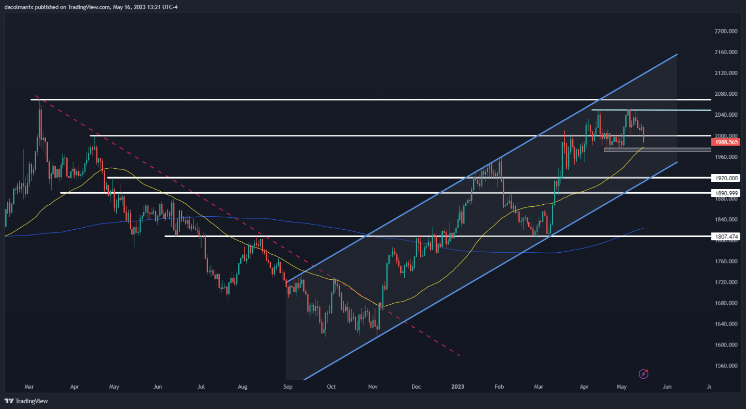Select the short cyan horizontal line near 2050
The width and height of the screenshot is (746, 409).
tap(651, 110)
